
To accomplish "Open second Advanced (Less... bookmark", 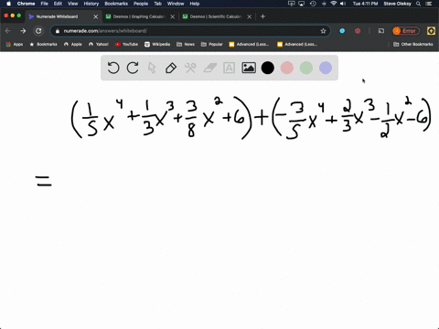I will 297,44.
